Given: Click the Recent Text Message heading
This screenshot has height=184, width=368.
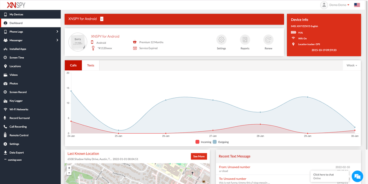Looking at the screenshot, I should click(x=234, y=156).
